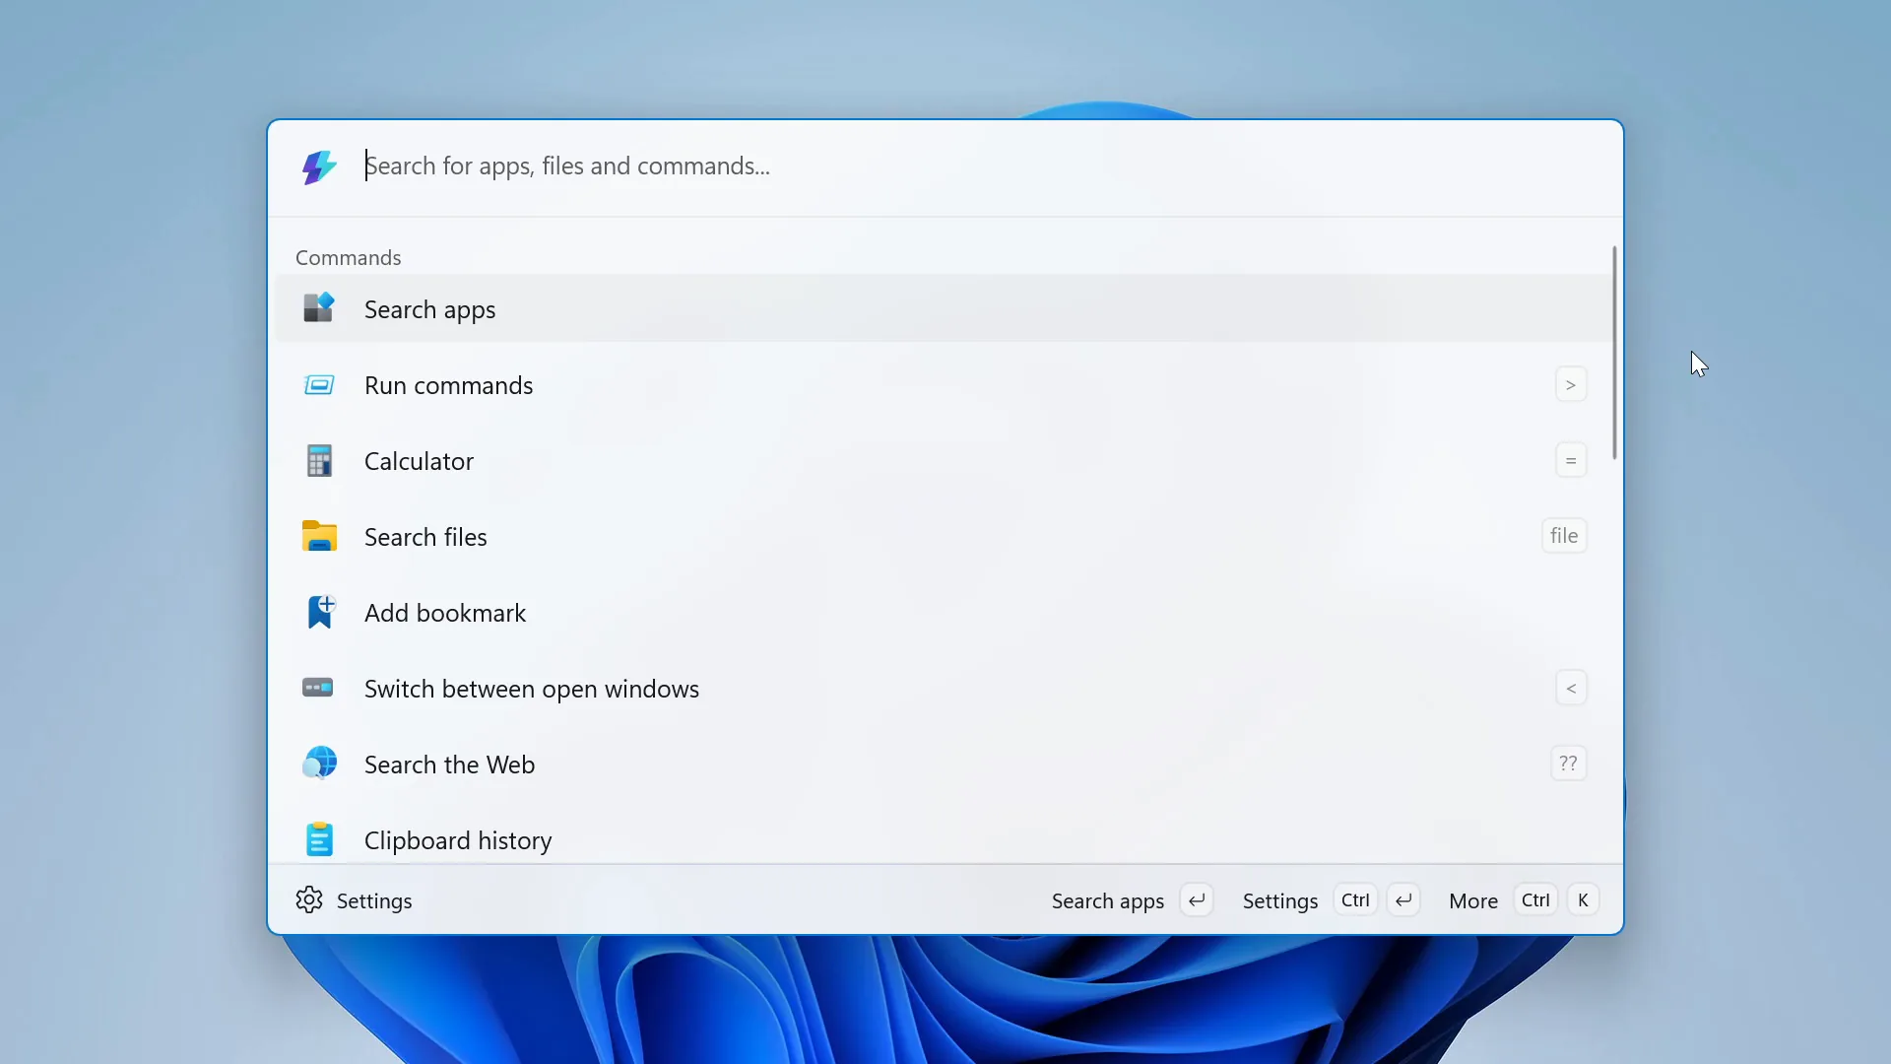
Task: Click the Command Palette lightning bolt logo
Action: [319, 166]
